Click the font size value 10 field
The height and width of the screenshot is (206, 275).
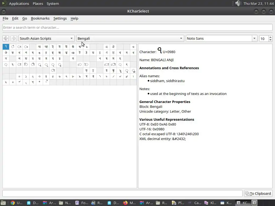(x=264, y=39)
